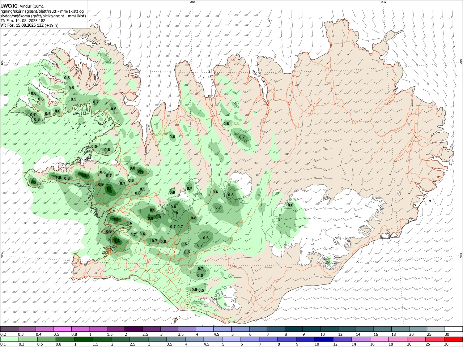Click the valid time 'VT: Fös. 15.08.2025 13Z (+19 h)'
The height and width of the screenshot is (347, 463).
[x=29, y=25]
